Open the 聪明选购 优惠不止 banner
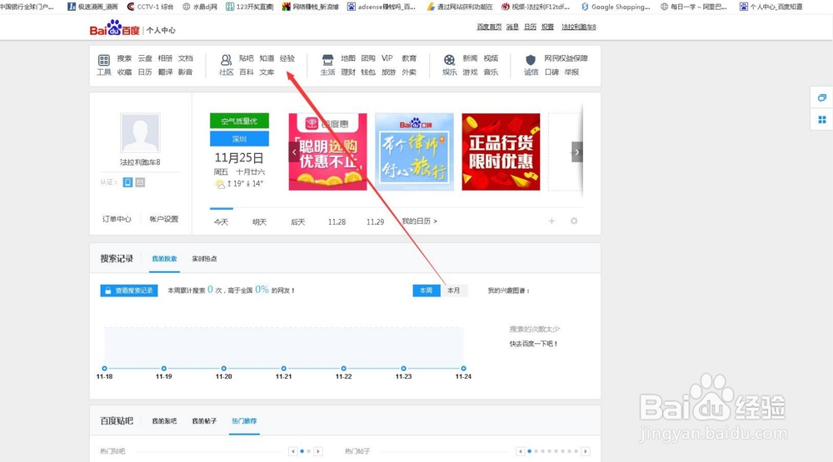Screen dimensions: 833x462 click(x=327, y=152)
